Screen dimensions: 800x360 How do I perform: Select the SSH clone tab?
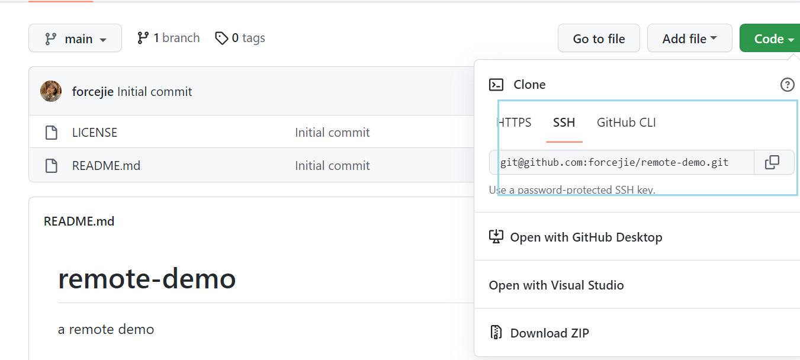(564, 123)
